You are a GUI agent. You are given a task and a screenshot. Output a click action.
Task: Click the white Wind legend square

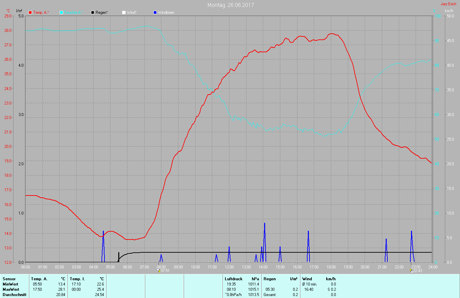click(124, 12)
